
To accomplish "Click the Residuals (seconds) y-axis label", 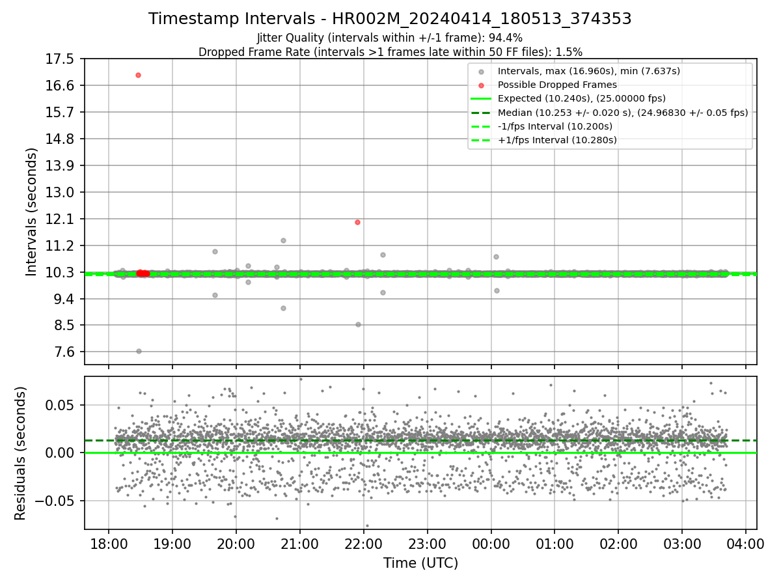I will click(x=20, y=453).
